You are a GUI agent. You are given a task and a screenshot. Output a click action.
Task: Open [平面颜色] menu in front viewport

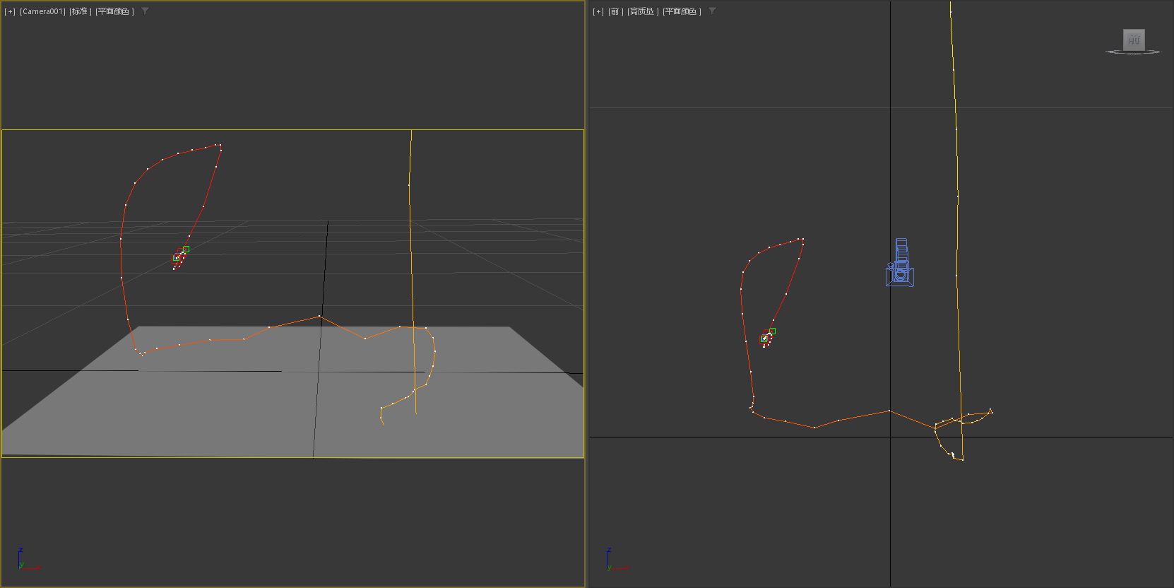(x=682, y=11)
